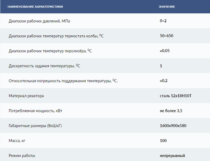210x161 pixels.
Task: Click the pressure range value '0÷2'
Action: (163, 21)
